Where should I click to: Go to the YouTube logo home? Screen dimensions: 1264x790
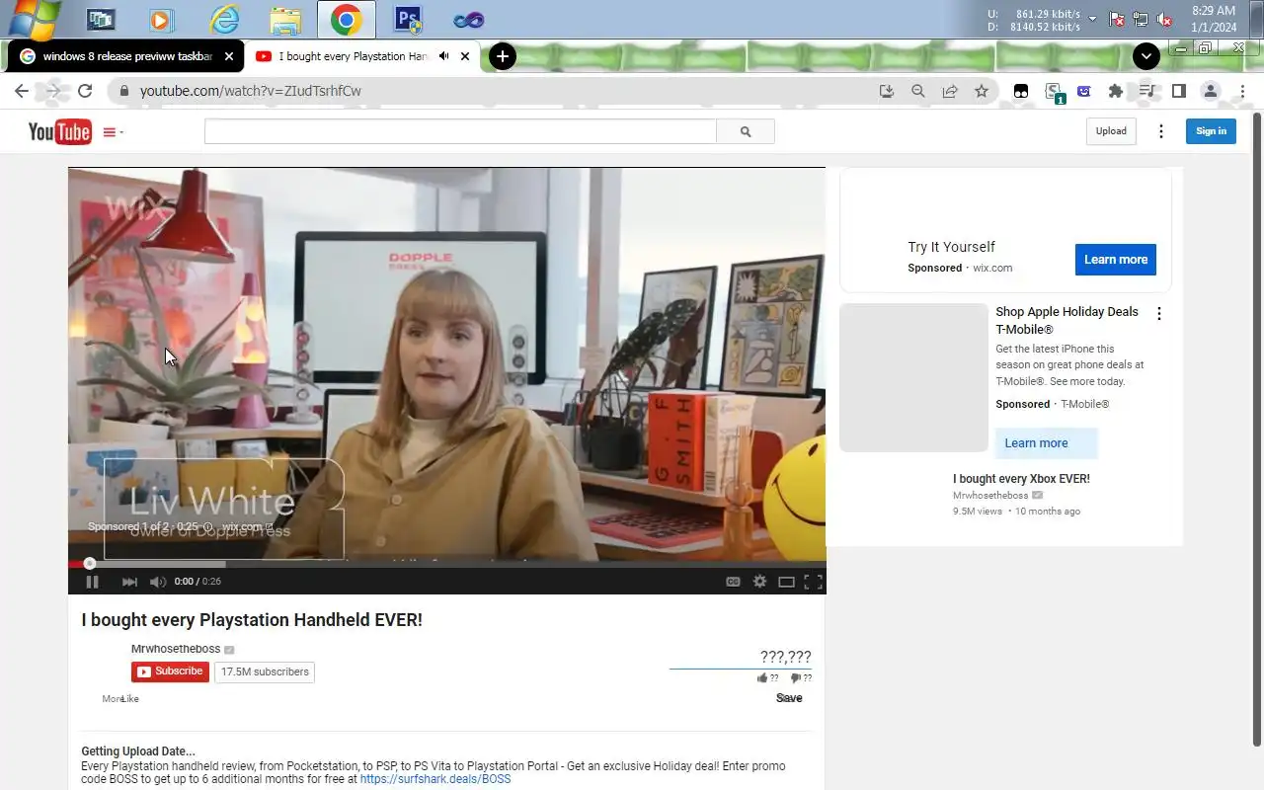(x=59, y=131)
